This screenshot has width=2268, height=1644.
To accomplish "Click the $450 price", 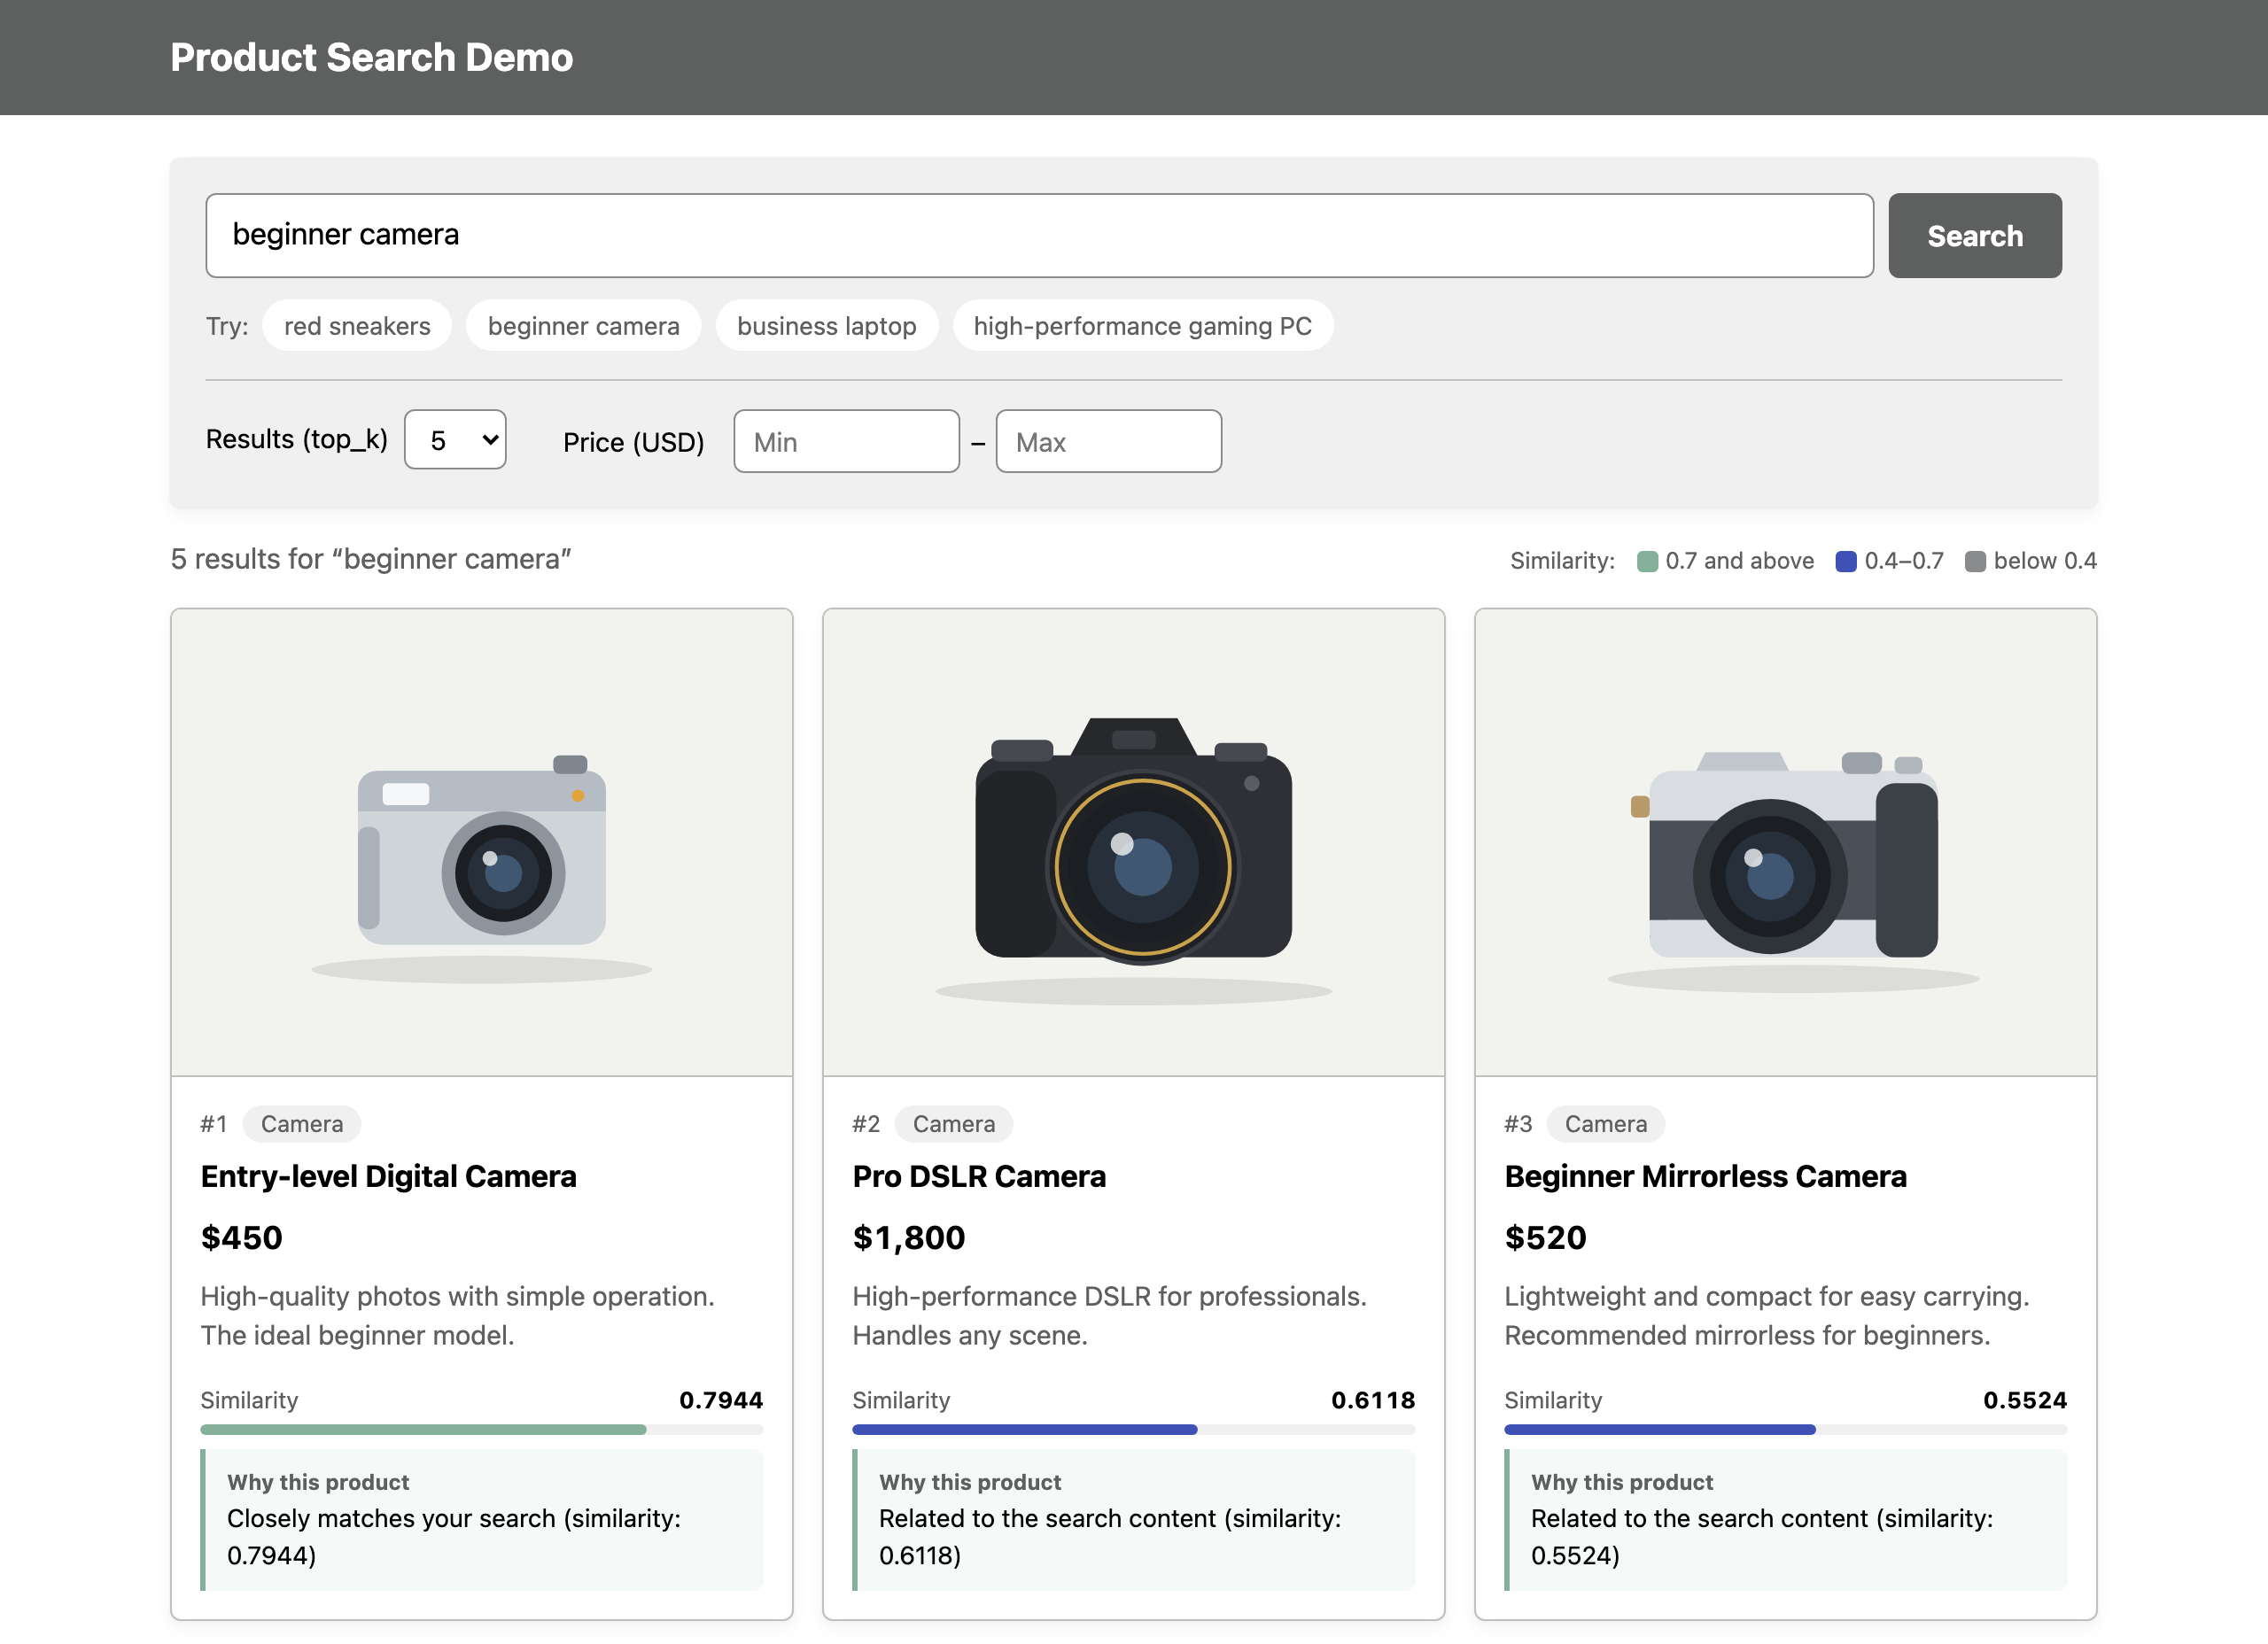I will tap(241, 1238).
